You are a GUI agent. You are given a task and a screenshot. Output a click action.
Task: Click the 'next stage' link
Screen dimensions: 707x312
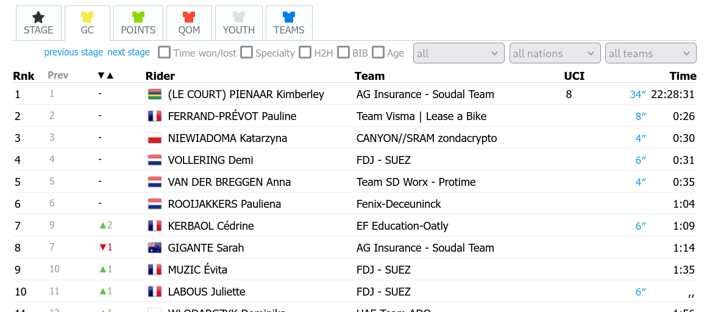129,52
